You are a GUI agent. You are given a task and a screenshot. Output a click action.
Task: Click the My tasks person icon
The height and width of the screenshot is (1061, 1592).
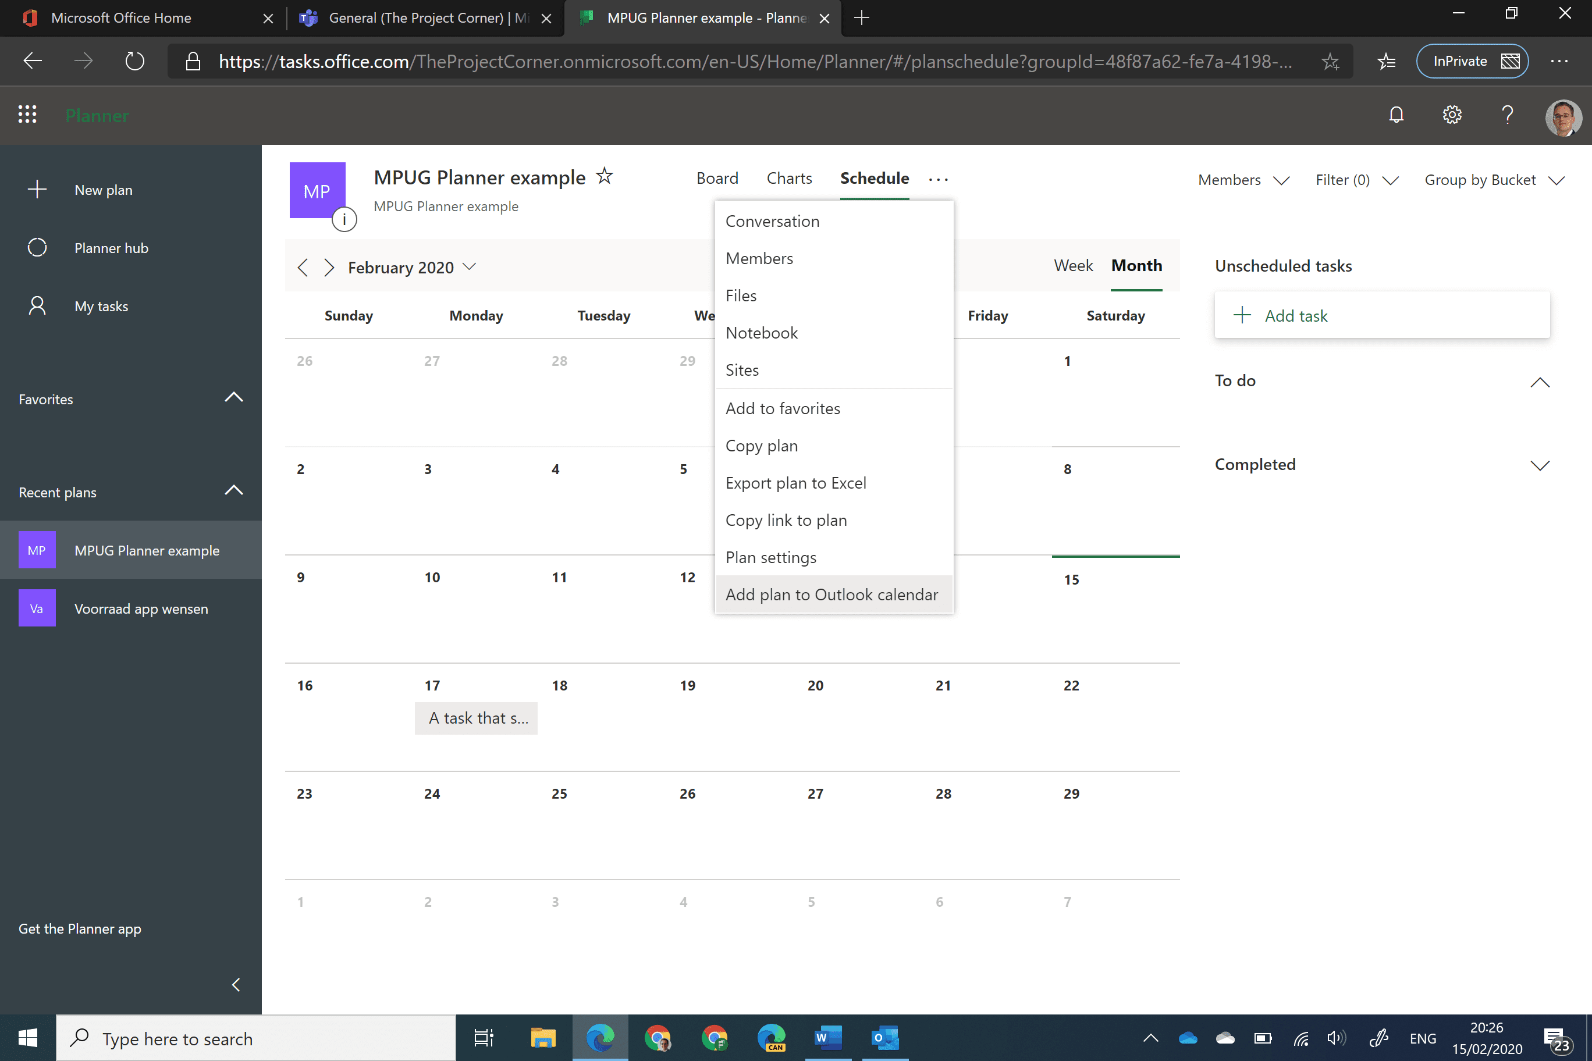tap(37, 306)
